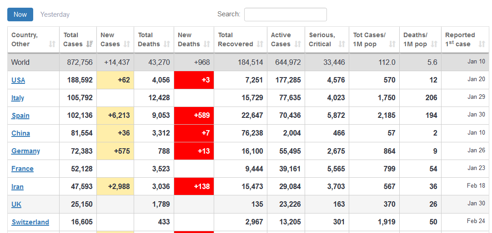Follow the Spain link

[x=20, y=116]
